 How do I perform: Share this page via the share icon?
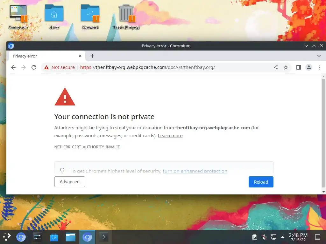[x=276, y=67]
